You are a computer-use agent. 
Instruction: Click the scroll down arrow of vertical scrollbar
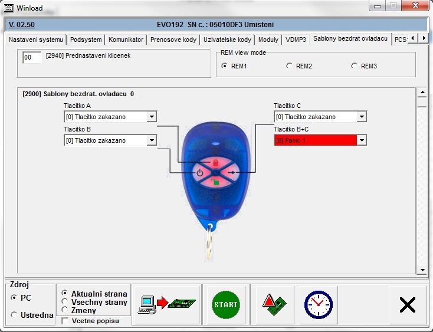tap(421, 269)
